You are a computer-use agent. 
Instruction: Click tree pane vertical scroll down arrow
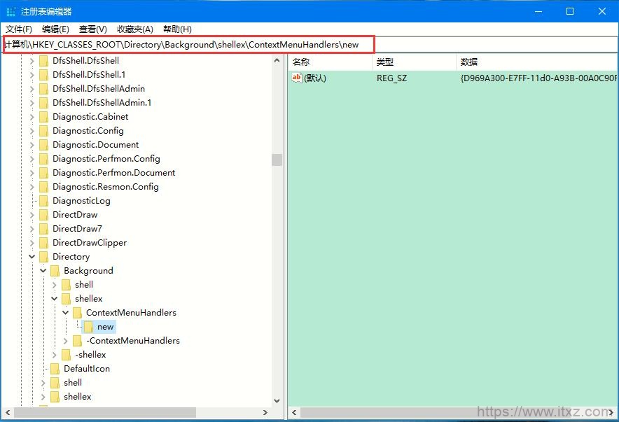277,401
